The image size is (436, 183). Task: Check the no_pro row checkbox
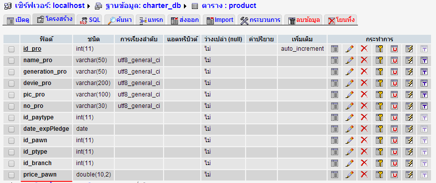(11, 106)
